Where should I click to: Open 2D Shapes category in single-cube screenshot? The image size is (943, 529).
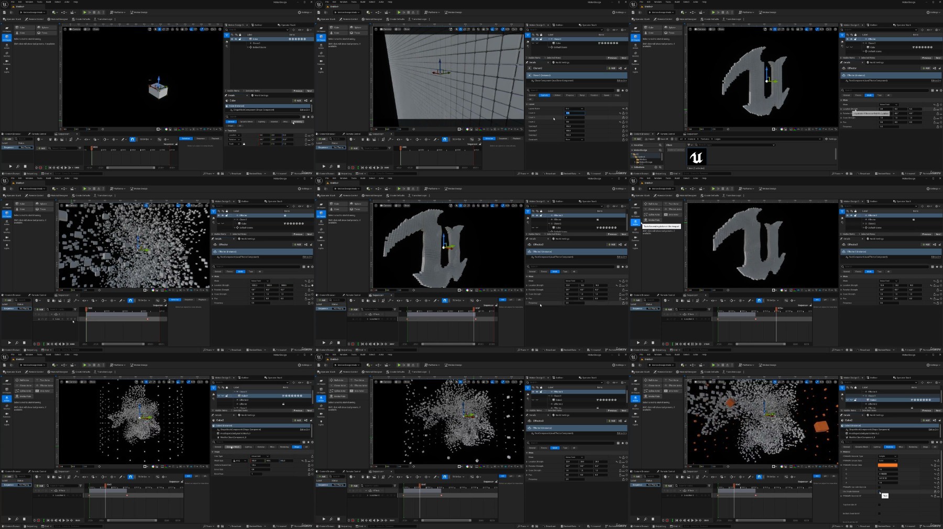pyautogui.click(x=7, y=29)
